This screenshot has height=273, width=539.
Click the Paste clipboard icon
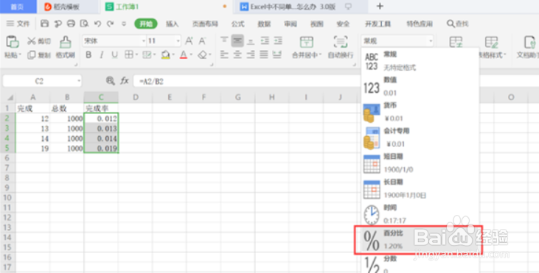coord(13,42)
